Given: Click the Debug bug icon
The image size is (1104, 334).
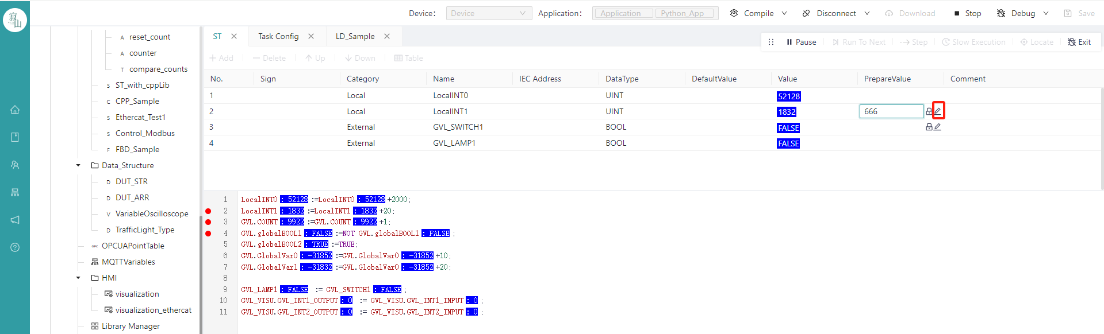Looking at the screenshot, I should pos(1001,13).
